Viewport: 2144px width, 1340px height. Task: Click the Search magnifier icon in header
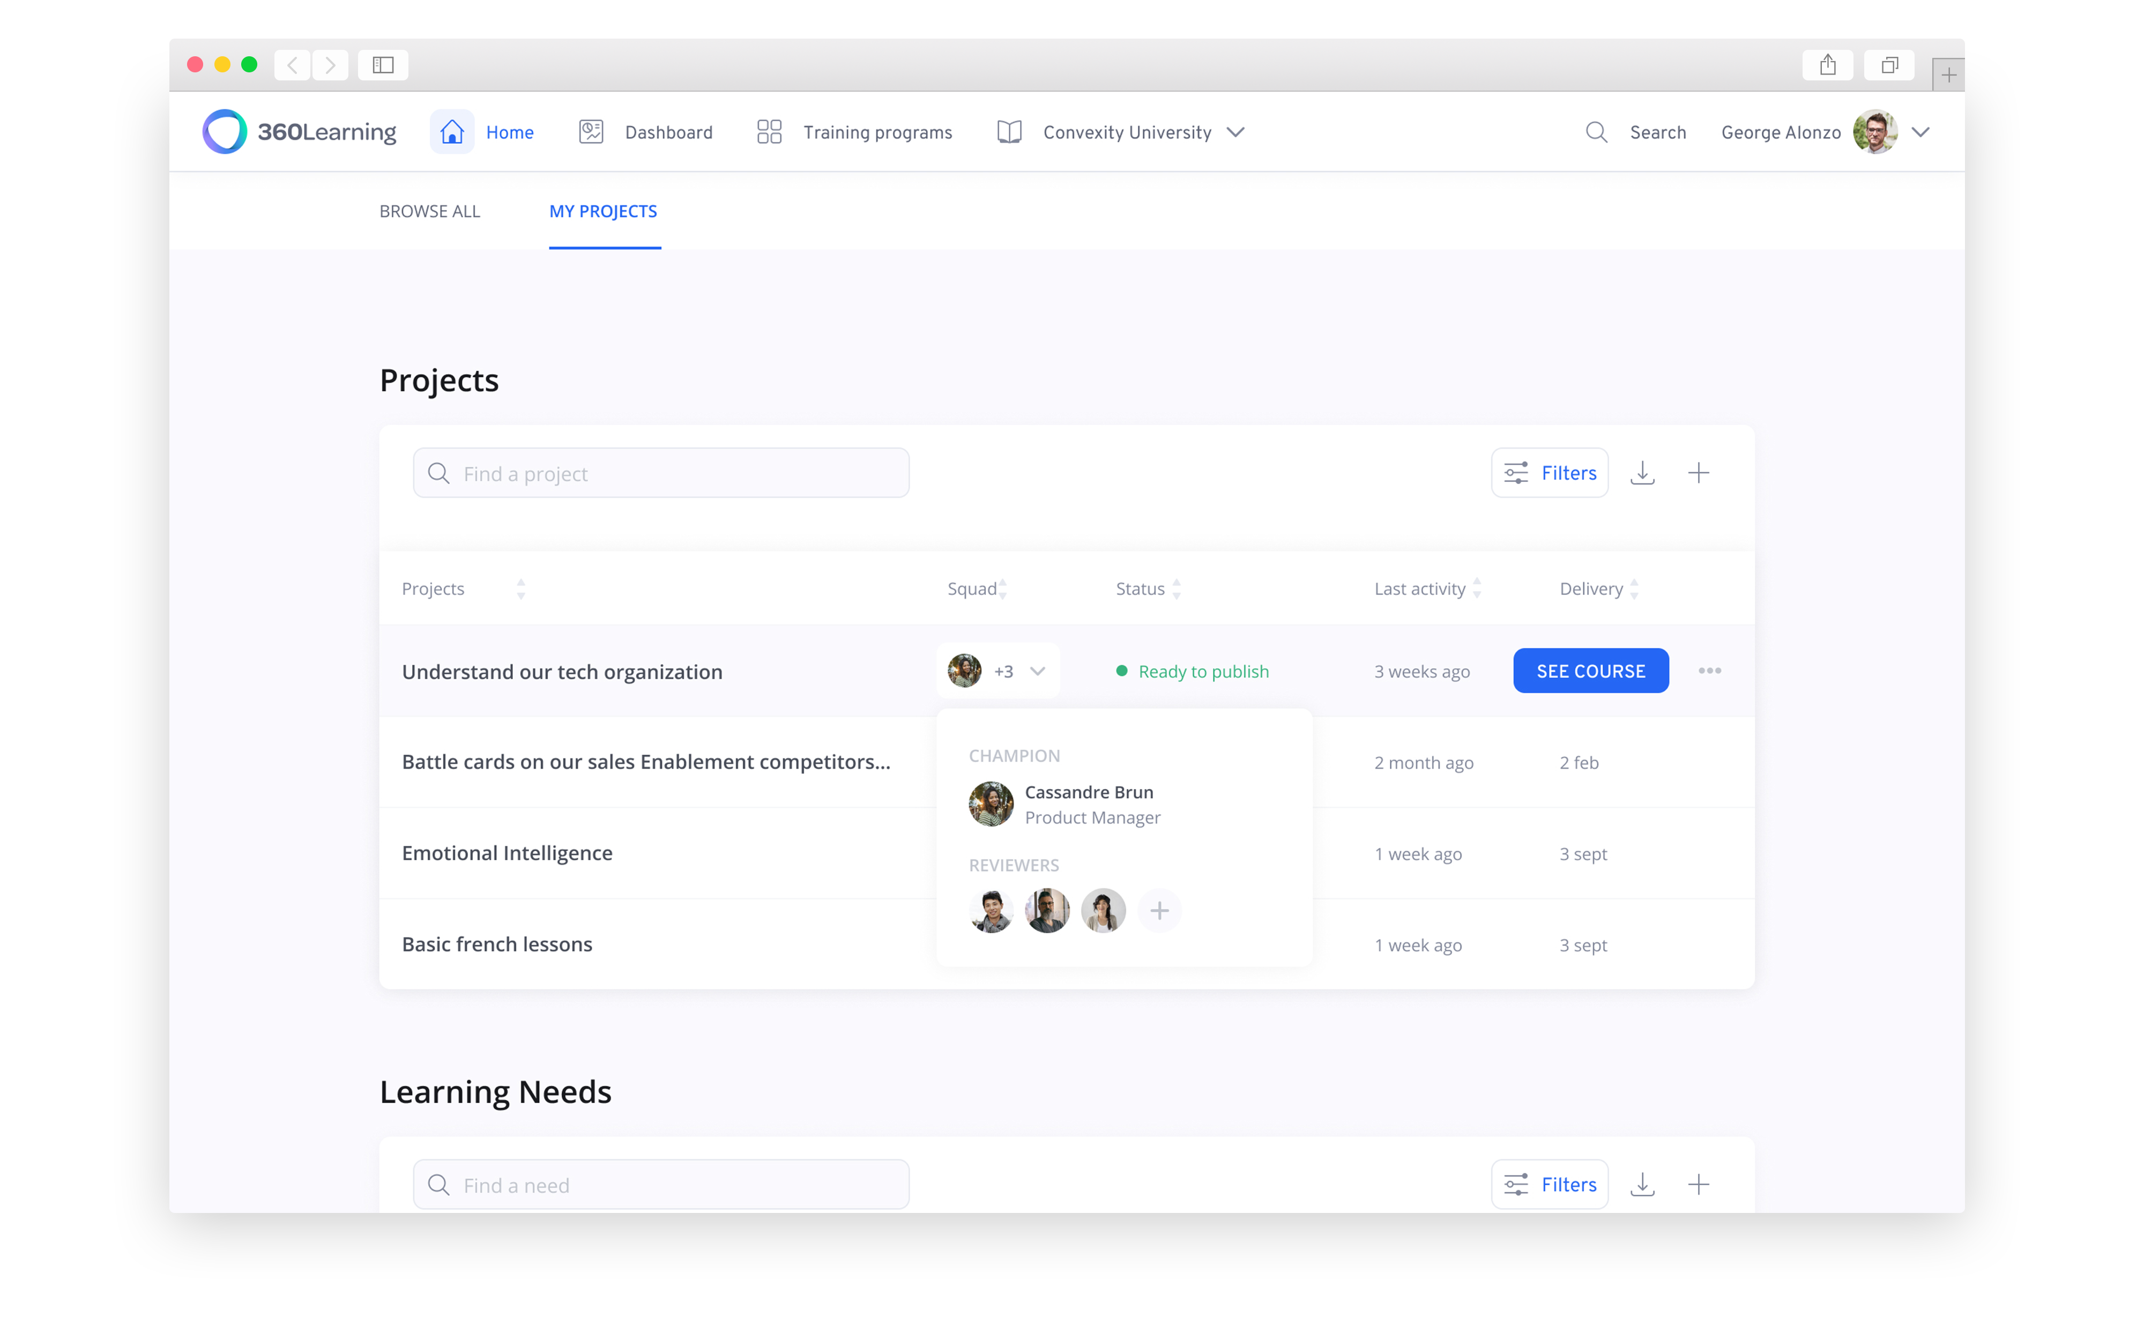[x=1596, y=132]
